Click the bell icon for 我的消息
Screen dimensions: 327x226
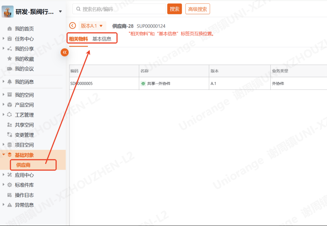click(x=9, y=82)
